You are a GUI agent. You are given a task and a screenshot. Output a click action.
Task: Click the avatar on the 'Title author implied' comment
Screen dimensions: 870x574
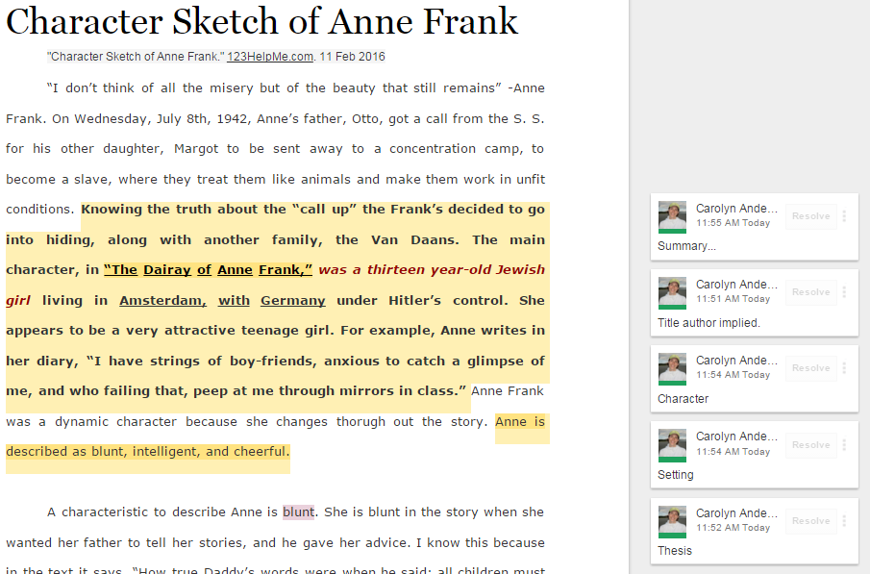[x=672, y=293]
